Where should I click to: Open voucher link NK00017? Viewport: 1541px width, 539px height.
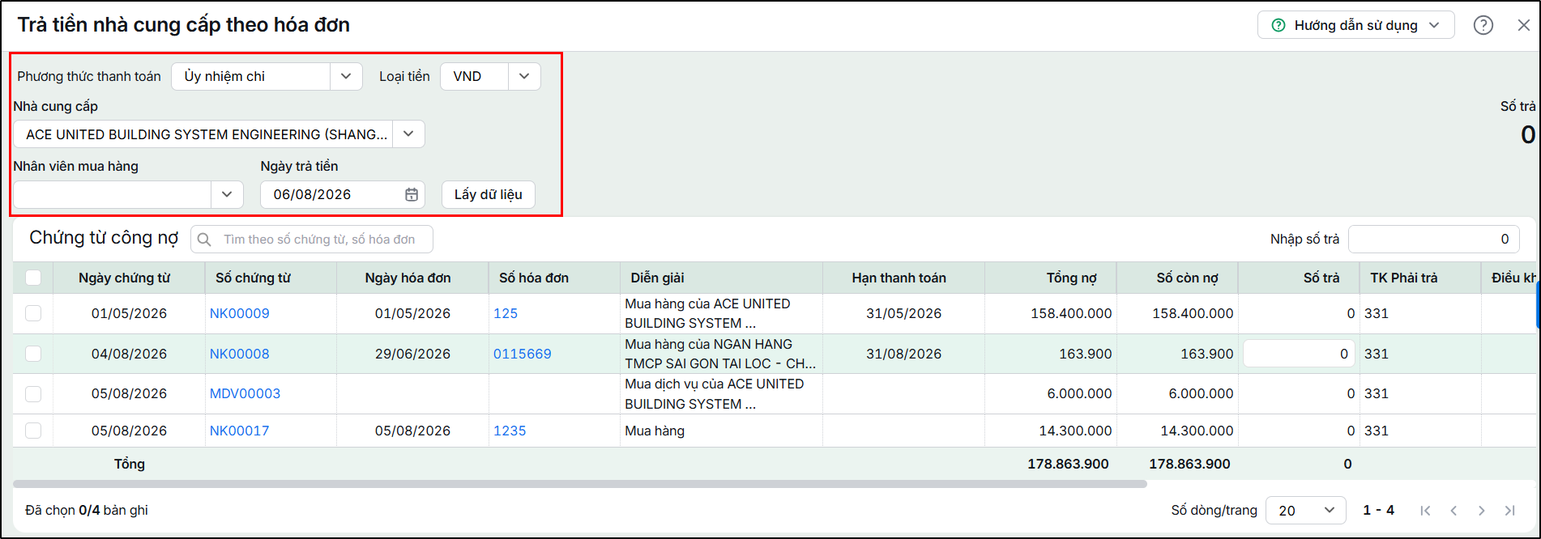point(239,431)
